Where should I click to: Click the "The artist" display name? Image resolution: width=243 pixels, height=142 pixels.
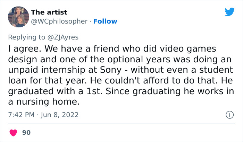49,12
